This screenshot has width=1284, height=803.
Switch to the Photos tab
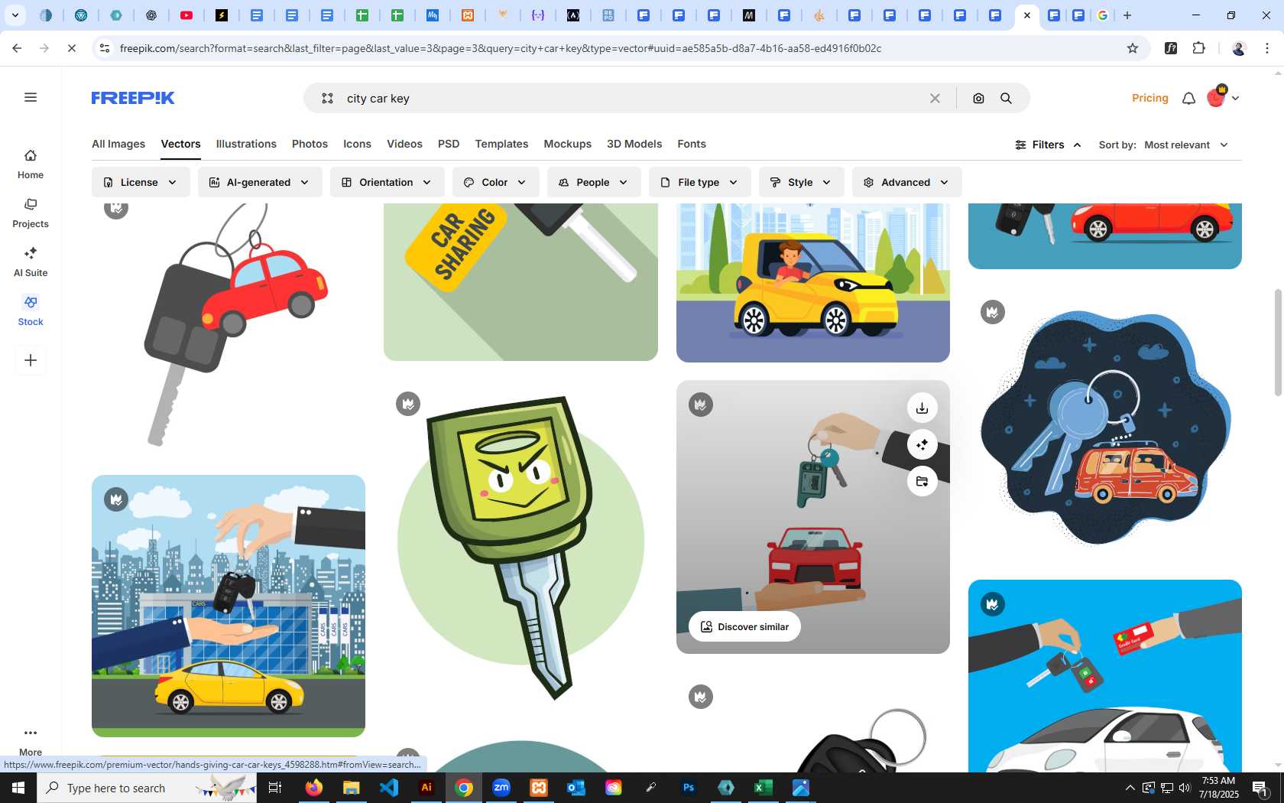(x=310, y=144)
